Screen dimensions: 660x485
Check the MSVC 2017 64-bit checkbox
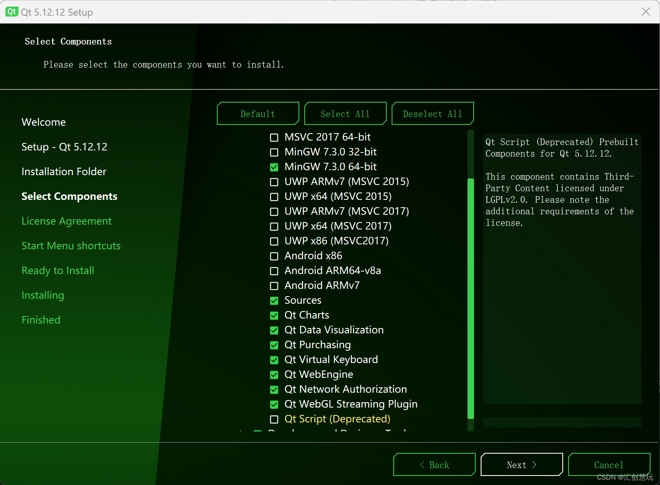pyautogui.click(x=274, y=137)
